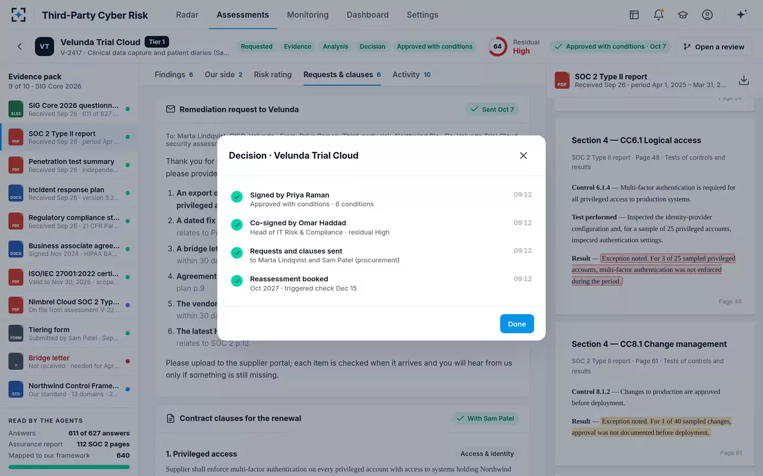Image resolution: width=763 pixels, height=476 pixels.
Task: Go to the Dashboard tab
Action: (368, 15)
